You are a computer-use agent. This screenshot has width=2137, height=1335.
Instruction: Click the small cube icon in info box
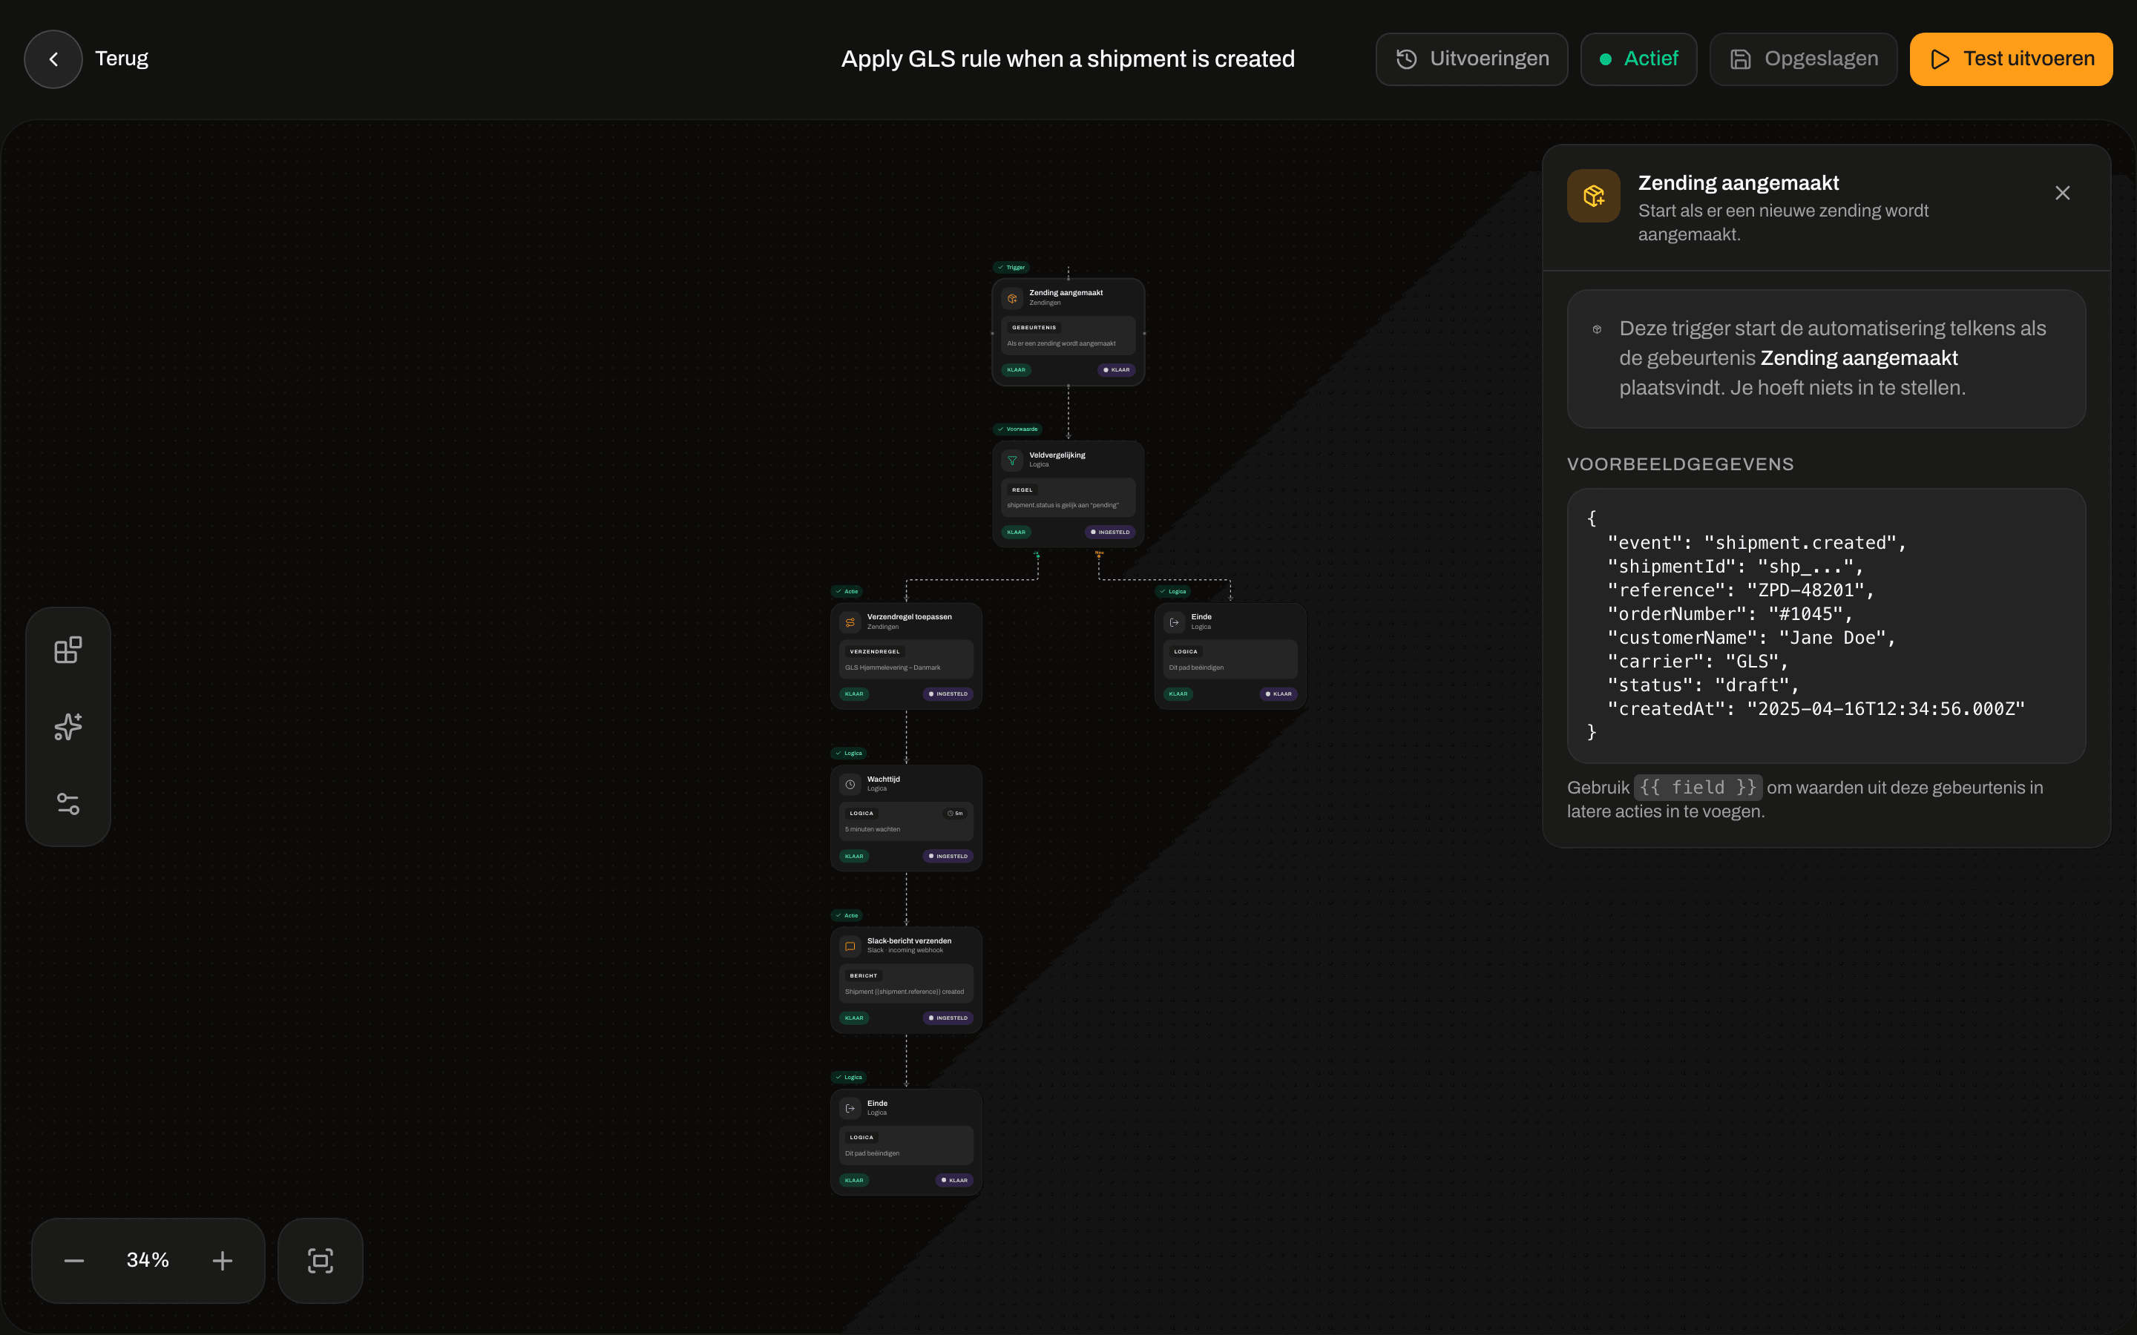pos(1597,329)
